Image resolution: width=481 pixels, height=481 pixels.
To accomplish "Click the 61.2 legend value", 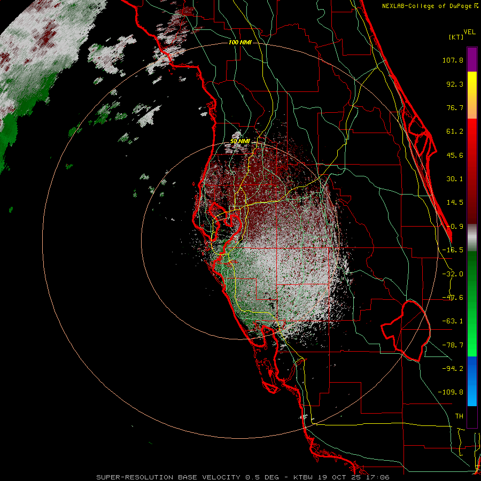I will click(x=455, y=131).
